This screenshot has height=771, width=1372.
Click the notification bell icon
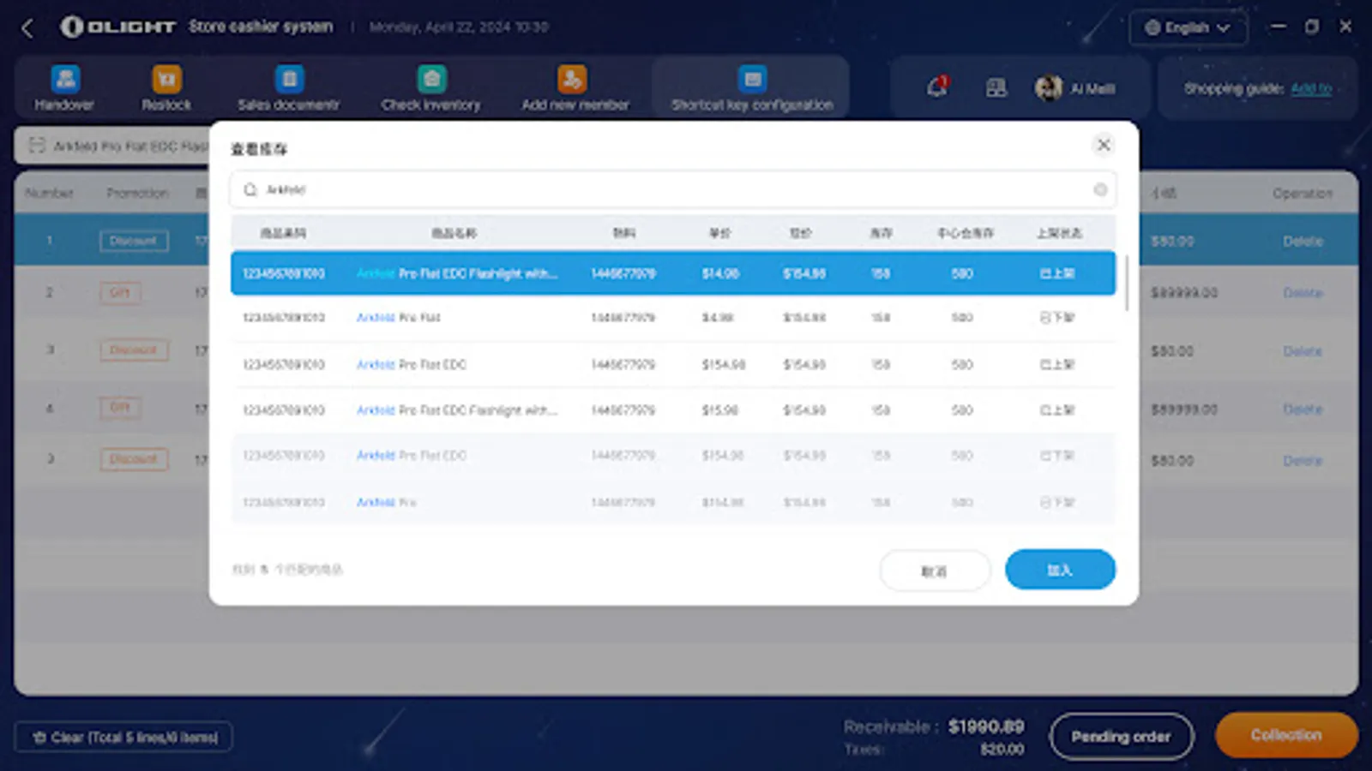click(x=936, y=87)
